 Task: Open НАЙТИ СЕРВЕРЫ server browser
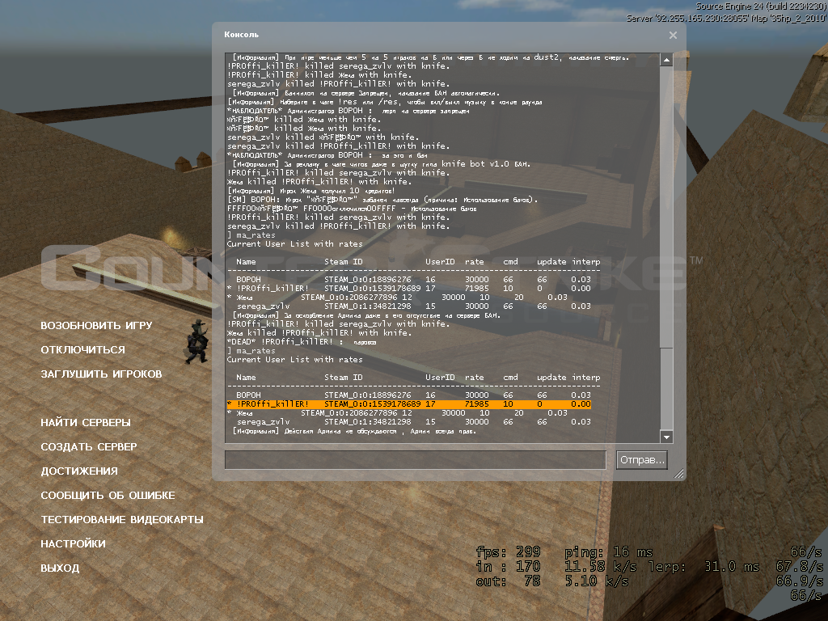86,422
